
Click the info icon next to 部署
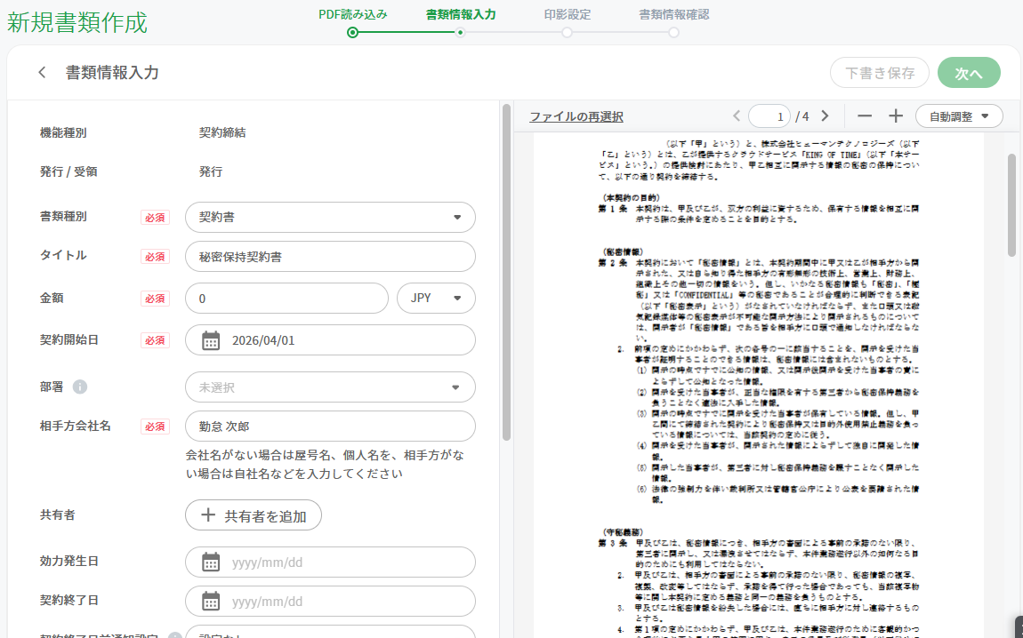click(79, 387)
